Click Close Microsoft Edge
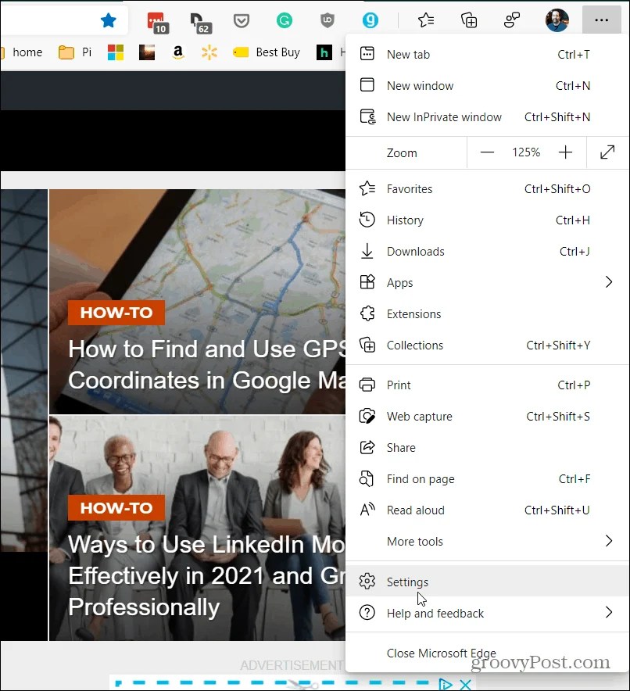Image resolution: width=630 pixels, height=691 pixels. point(441,653)
